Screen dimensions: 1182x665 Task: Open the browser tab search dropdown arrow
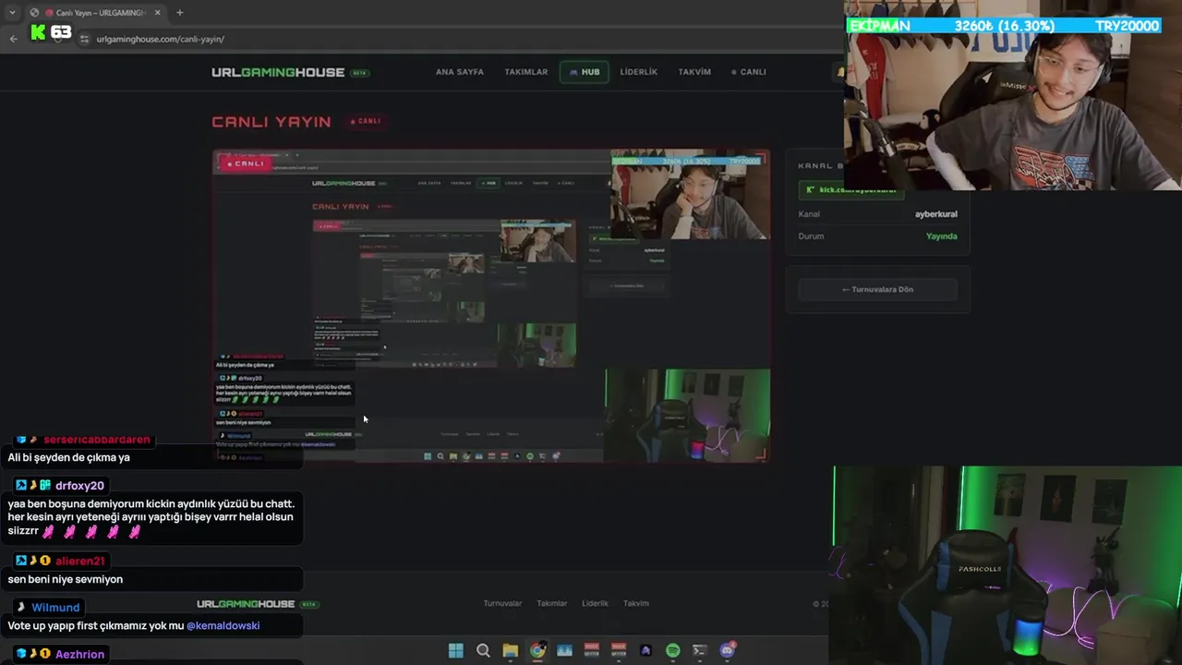click(x=12, y=13)
